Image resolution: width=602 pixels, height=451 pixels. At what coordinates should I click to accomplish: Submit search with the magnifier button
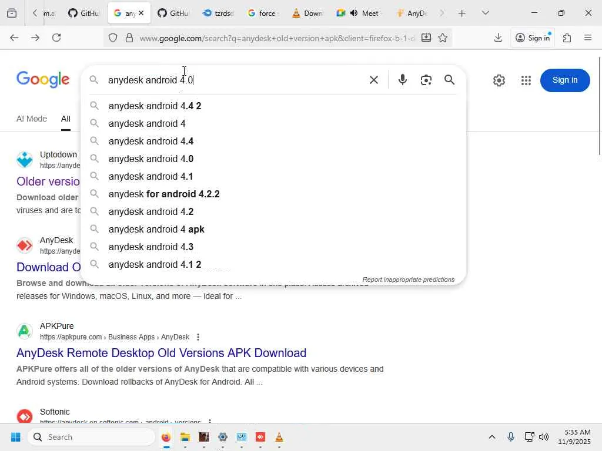[x=449, y=80]
